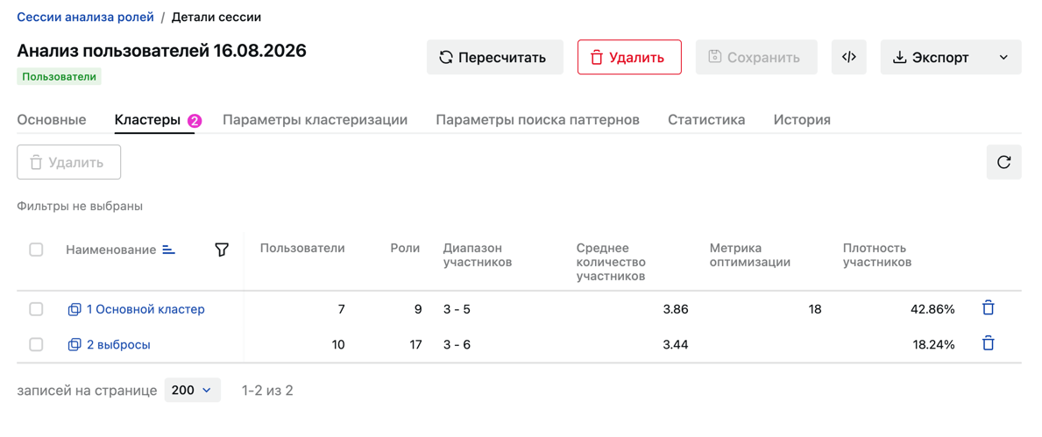Expand the Экспорт dropdown arrow
1042x437 pixels.
click(1003, 57)
